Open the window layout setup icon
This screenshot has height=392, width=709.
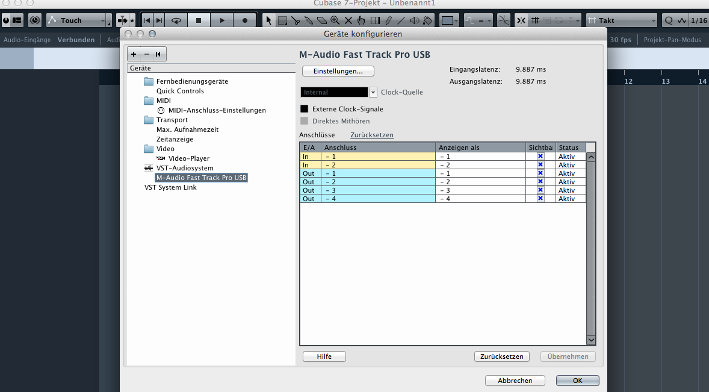17,20
